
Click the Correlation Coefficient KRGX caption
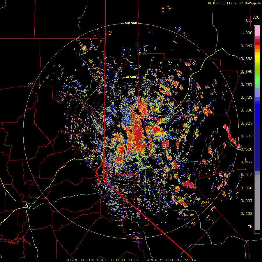pyautogui.click(x=131, y=260)
